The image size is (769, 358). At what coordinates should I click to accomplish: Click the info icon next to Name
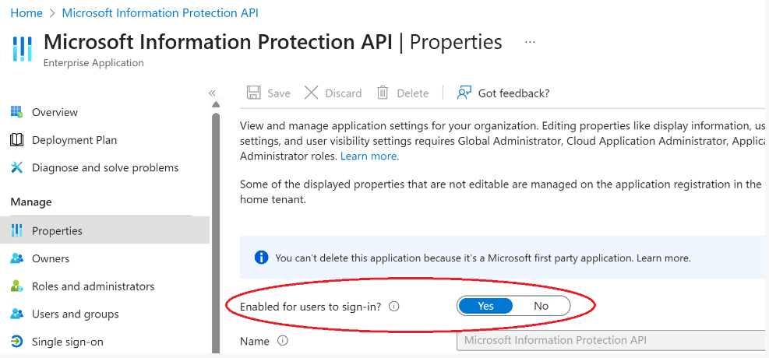tap(283, 341)
